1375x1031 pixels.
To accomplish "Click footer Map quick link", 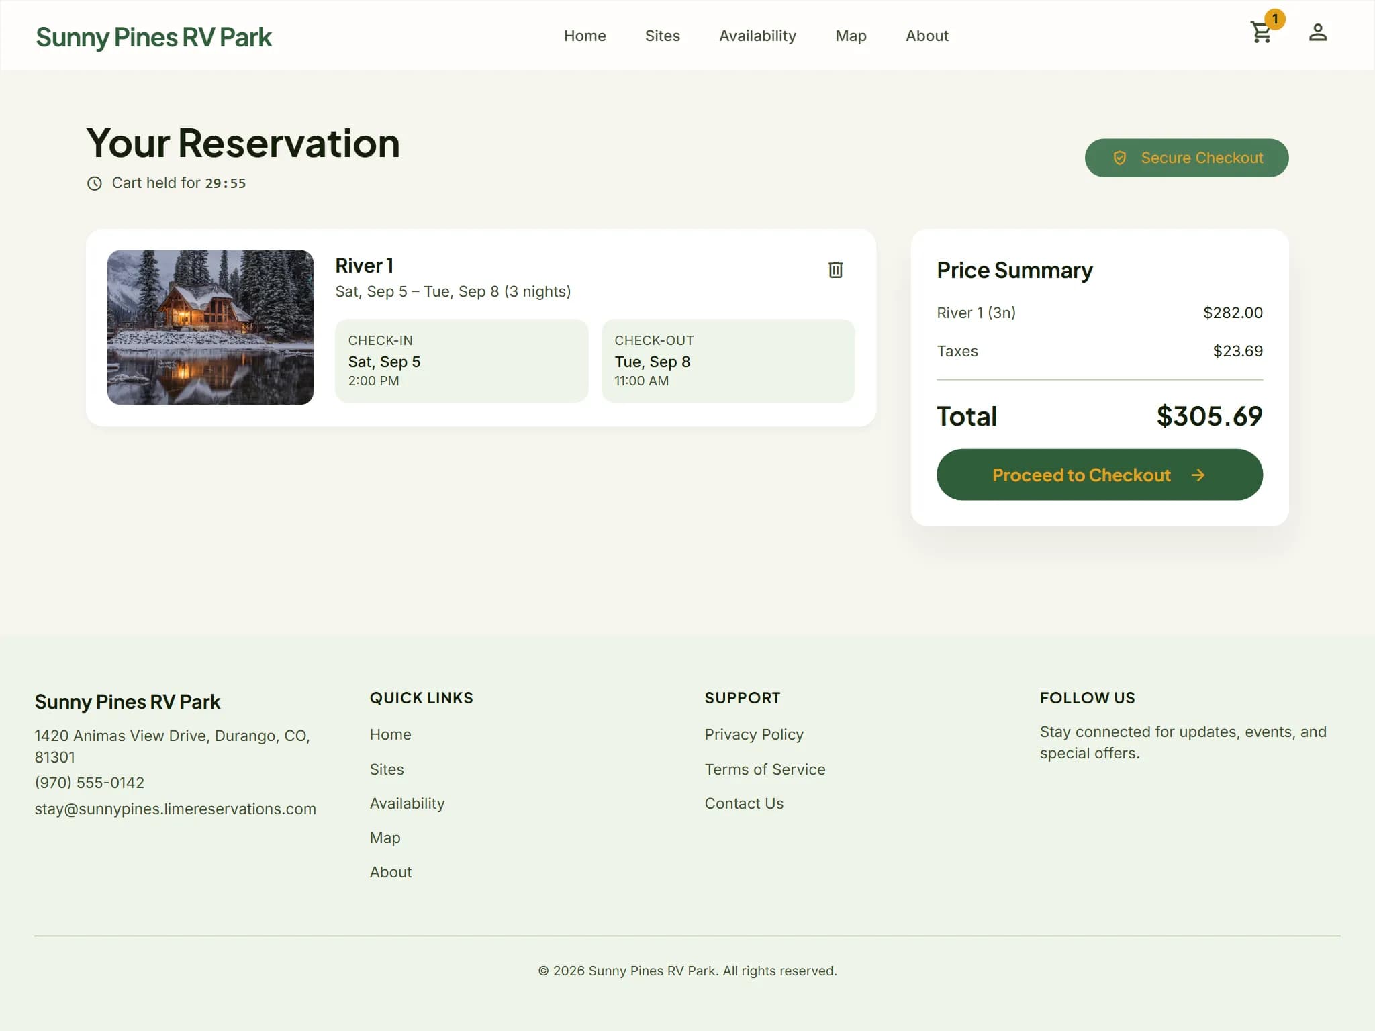I will click(x=385, y=838).
